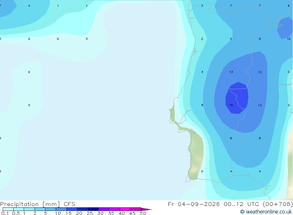Viewport: 293px width, 215px height.
Task: Pick the 1–2 mm legend color swatch
Action: pyautogui.click(x=29, y=209)
